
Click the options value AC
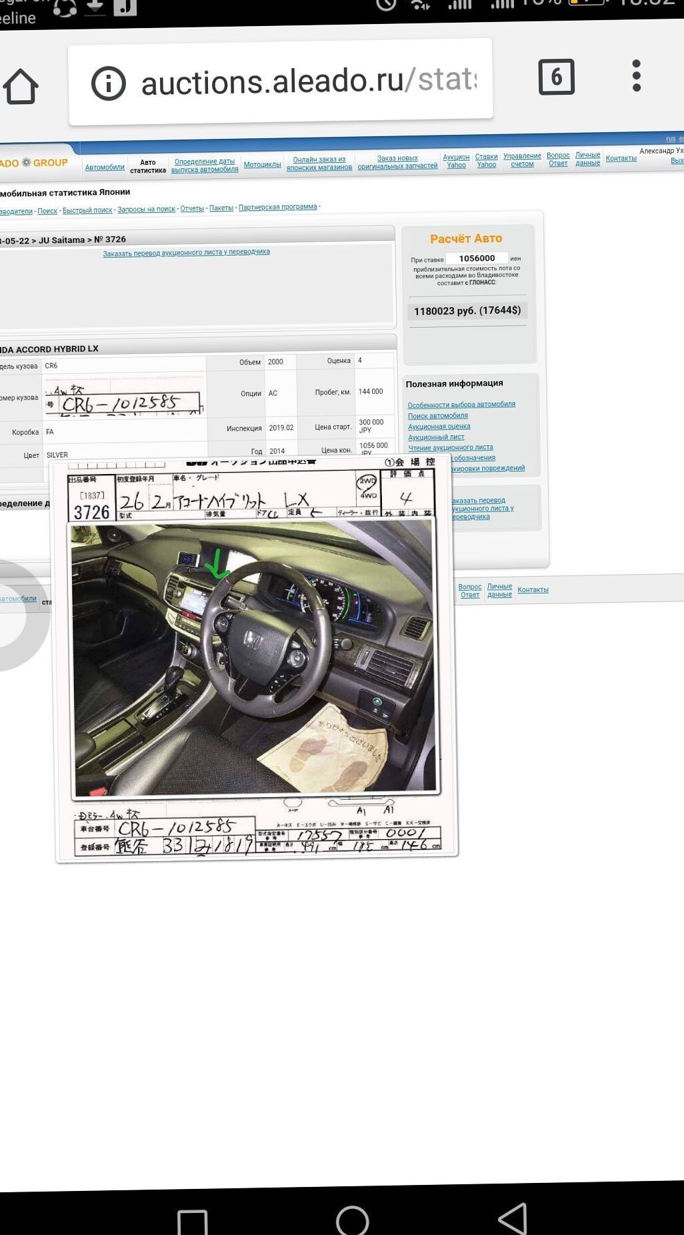273,393
